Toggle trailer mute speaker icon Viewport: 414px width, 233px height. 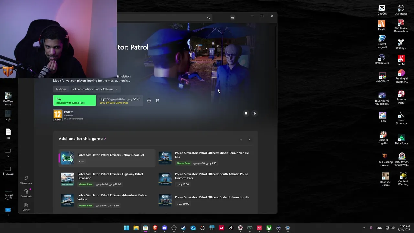(255, 113)
